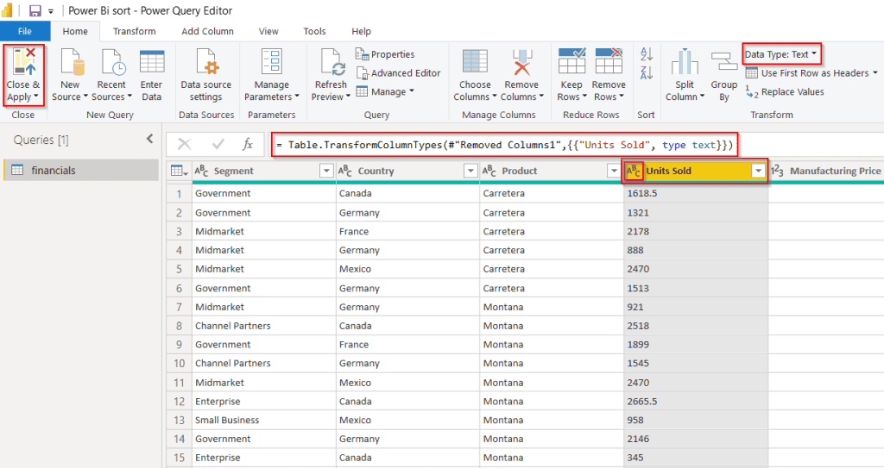The image size is (884, 468).
Task: Click Carretera in row 1
Action: tap(552, 193)
